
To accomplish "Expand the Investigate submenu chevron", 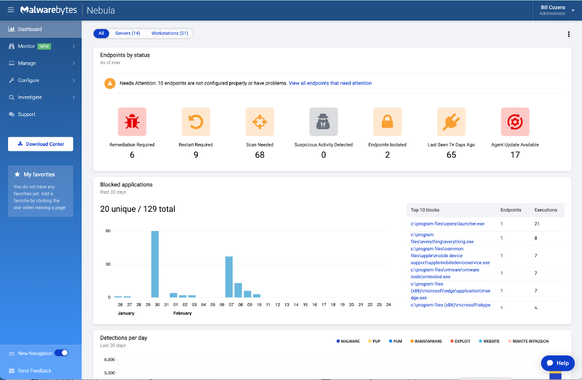I will coord(73,97).
